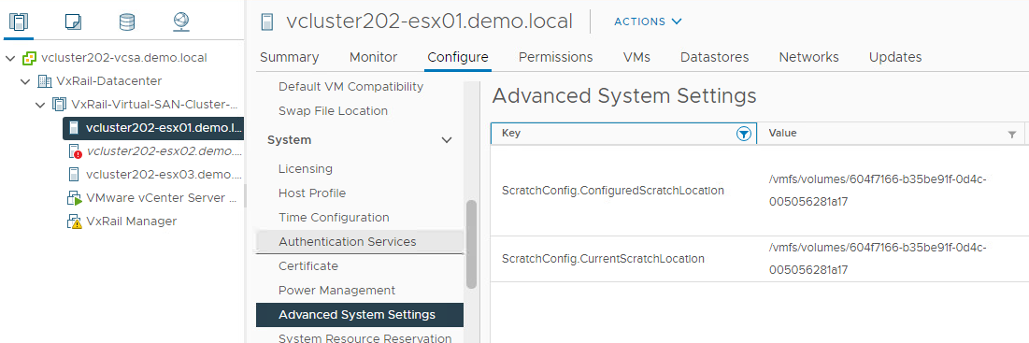
Task: Click the vcluster202-esx01.demo.local page title
Action: tap(429, 21)
